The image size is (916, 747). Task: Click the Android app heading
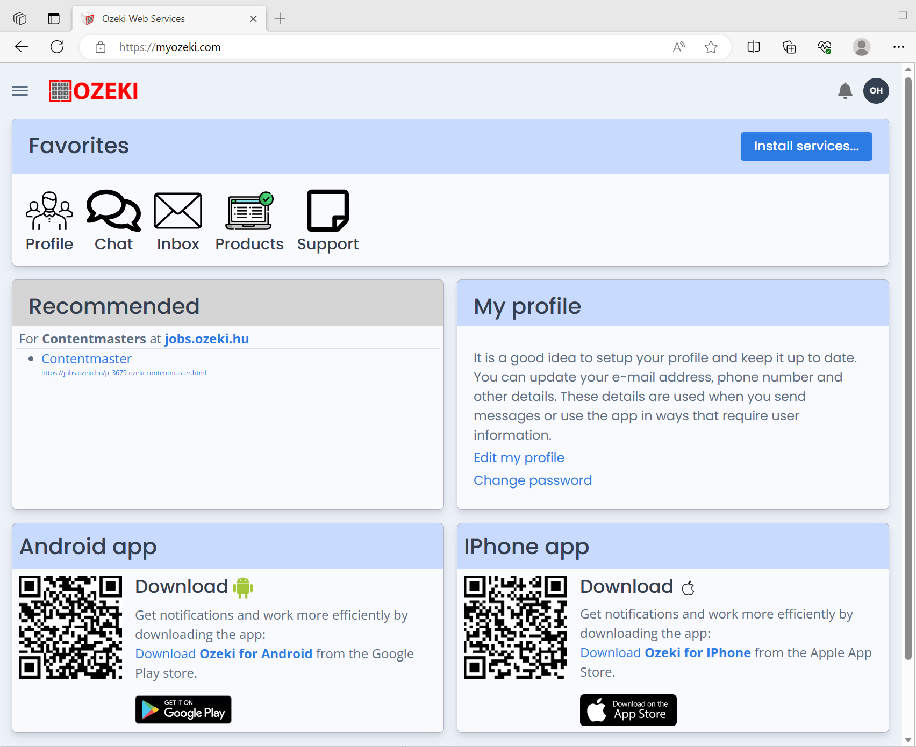pos(88,547)
